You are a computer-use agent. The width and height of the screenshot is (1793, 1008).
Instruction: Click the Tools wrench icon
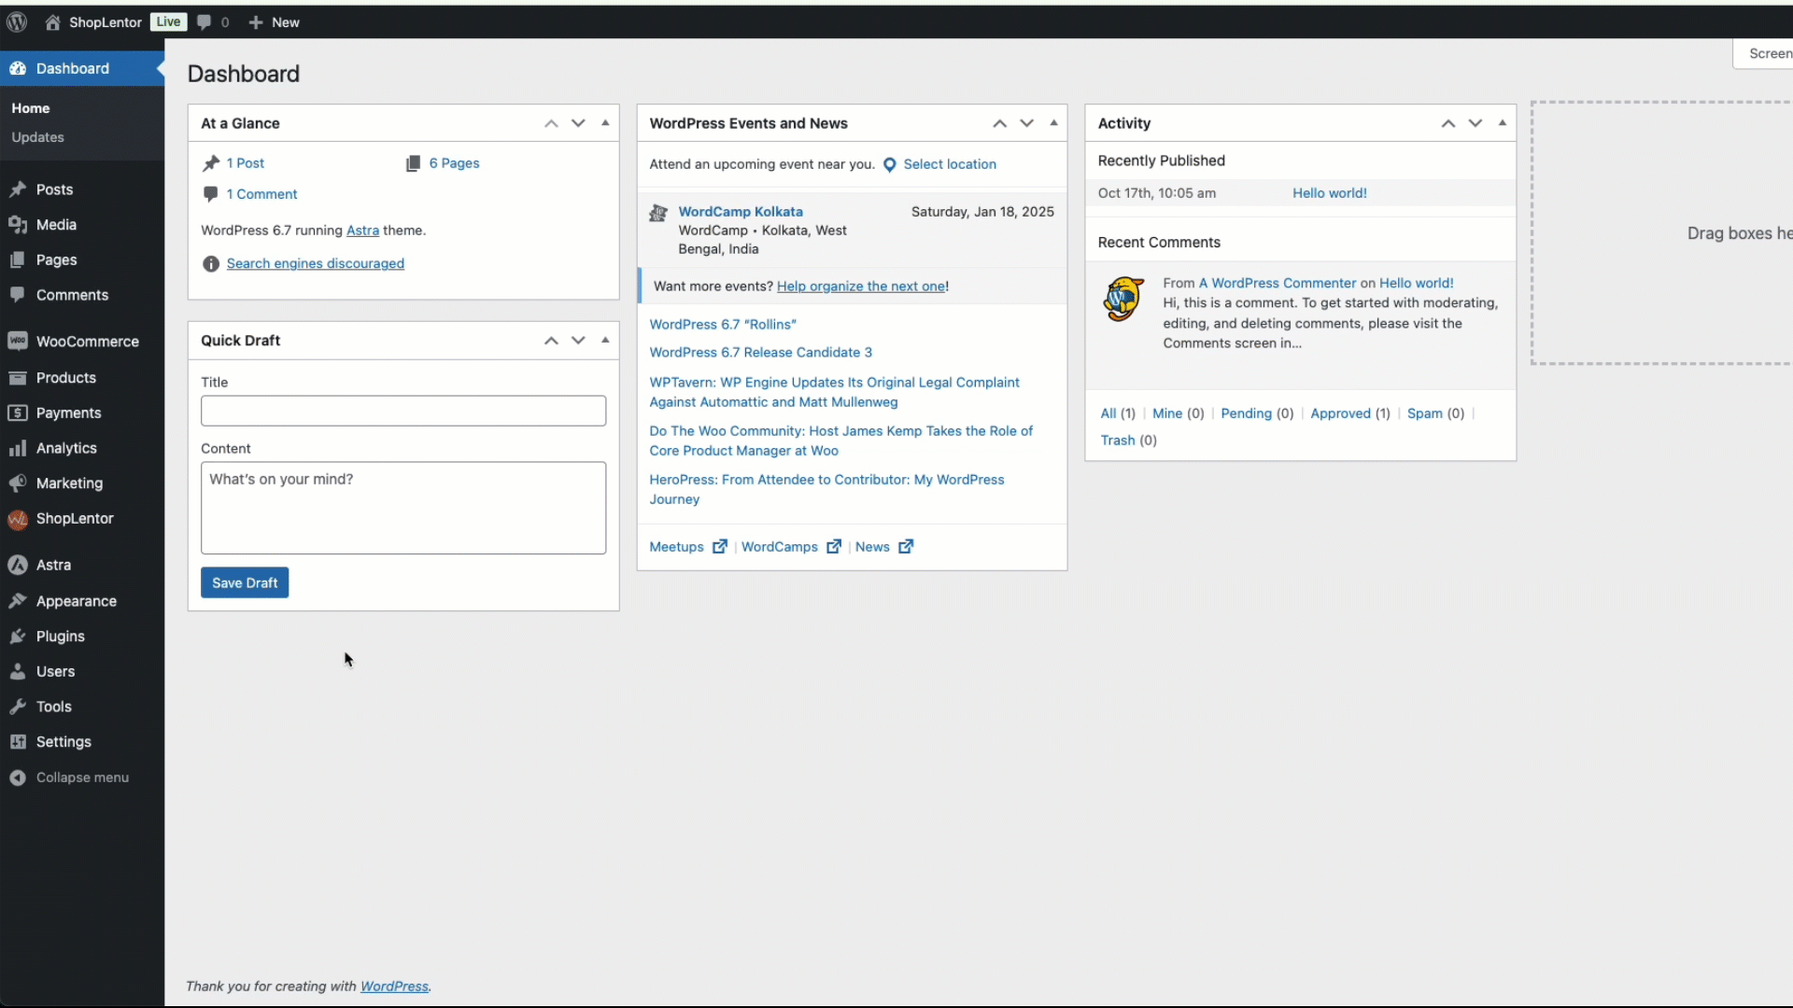[18, 707]
